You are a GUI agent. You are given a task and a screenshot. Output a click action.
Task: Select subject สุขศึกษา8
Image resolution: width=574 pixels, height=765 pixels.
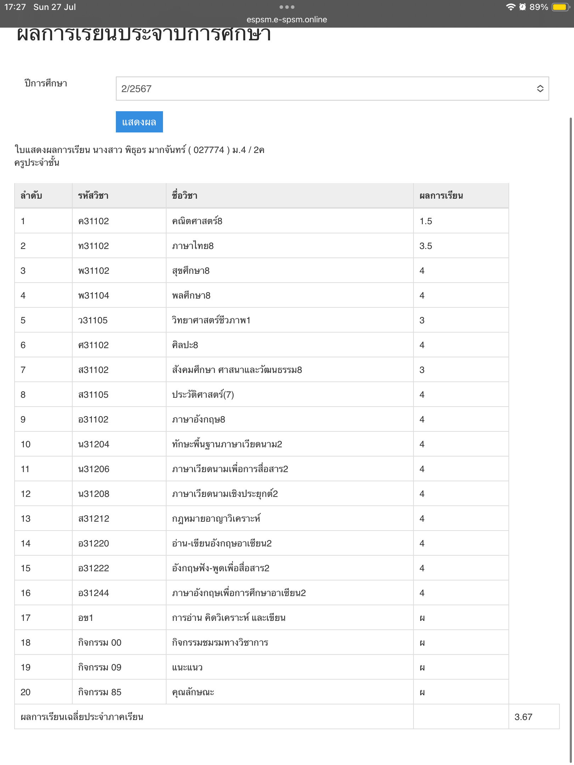(x=191, y=271)
